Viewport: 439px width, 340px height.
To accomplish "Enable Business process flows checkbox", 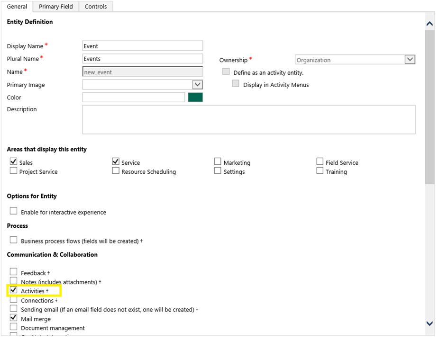I will 14,240.
